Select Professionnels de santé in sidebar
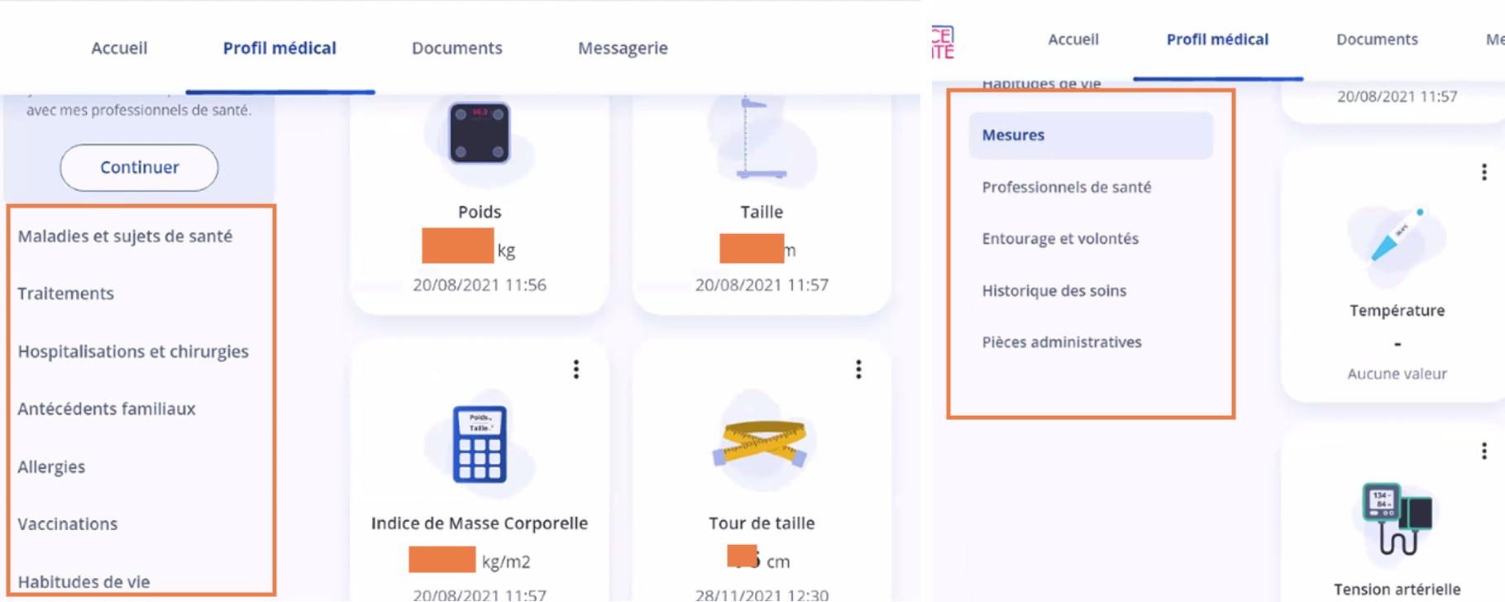This screenshot has height=602, width=1505. pyautogui.click(x=1067, y=187)
